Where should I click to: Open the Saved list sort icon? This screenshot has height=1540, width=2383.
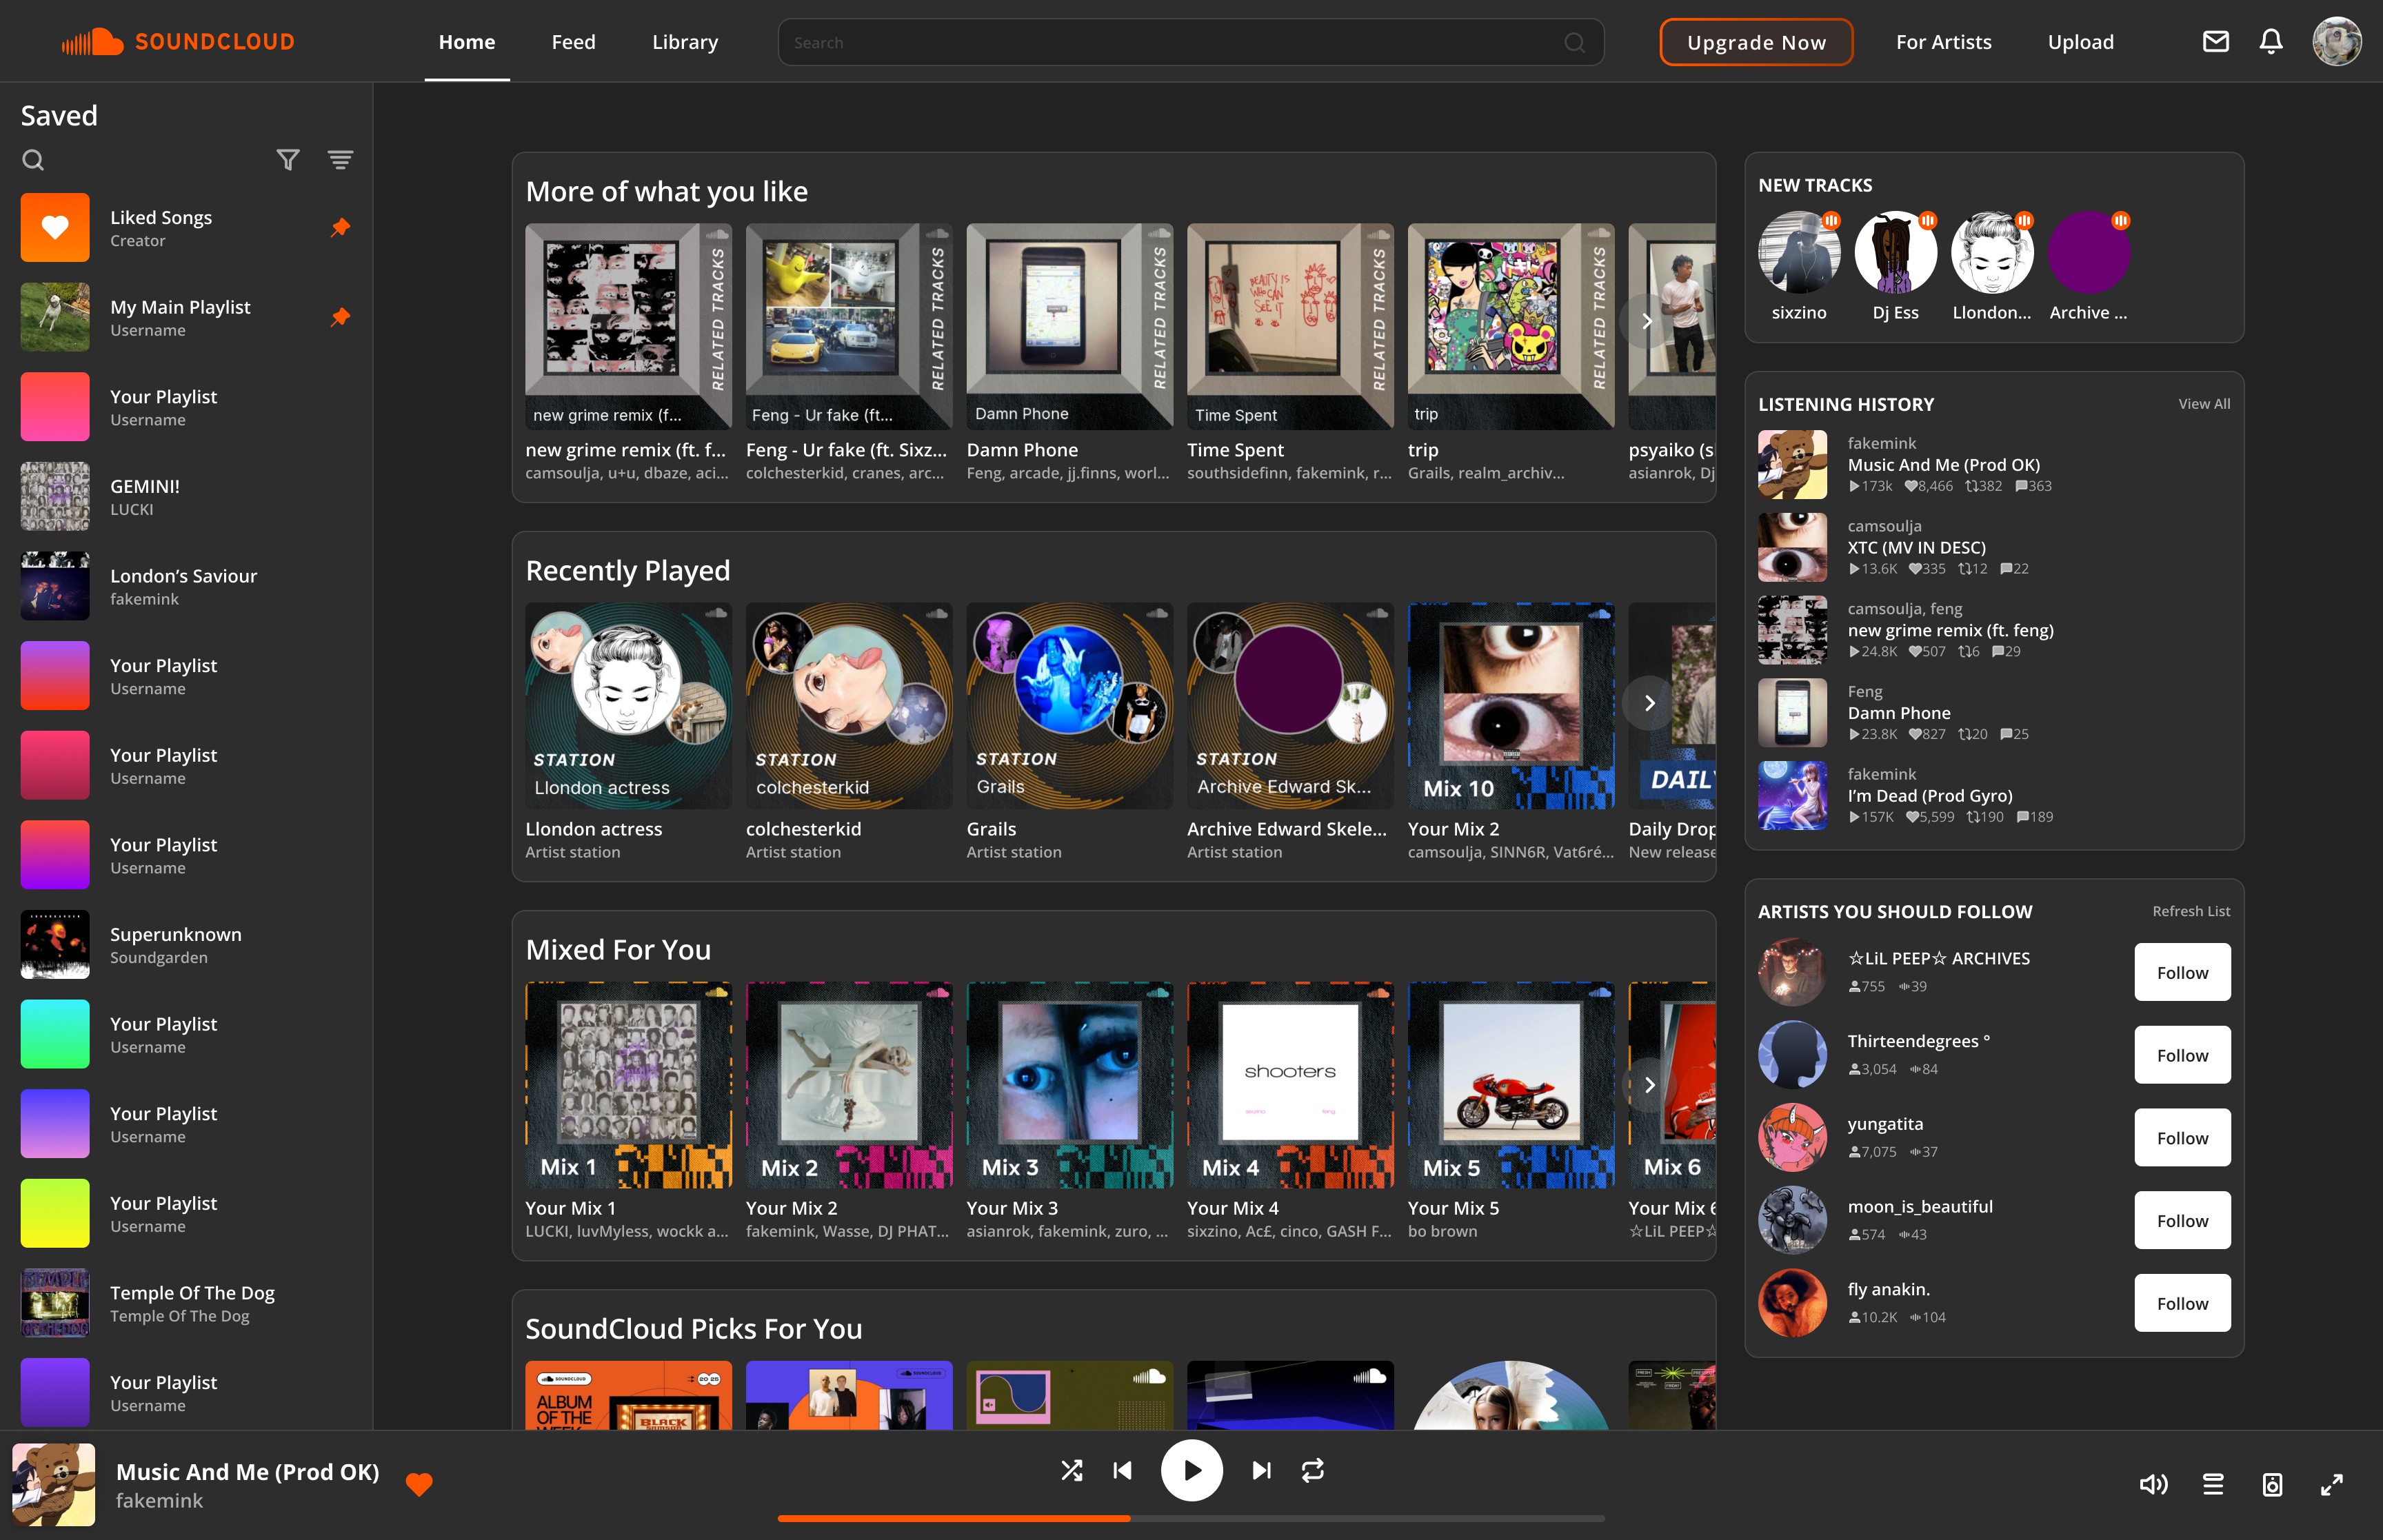[x=340, y=160]
